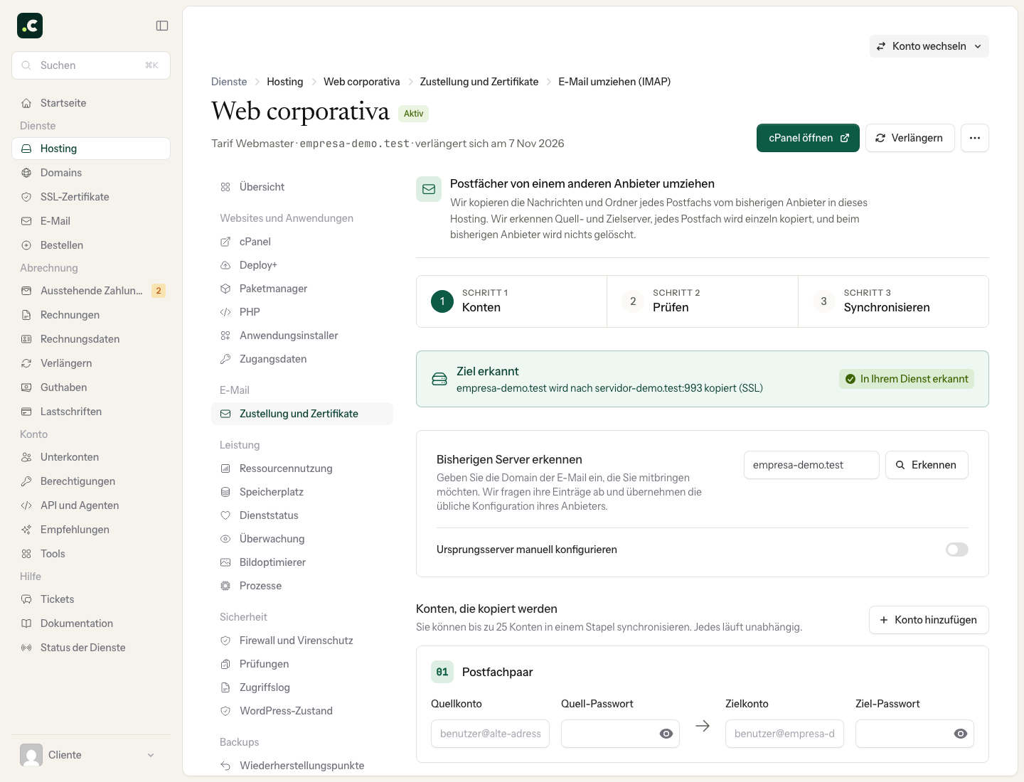Click the cPanel öffnen button
The width and height of the screenshot is (1024, 782).
tap(808, 138)
